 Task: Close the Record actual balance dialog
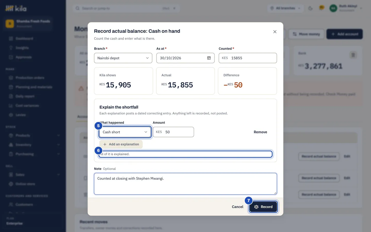click(275, 32)
